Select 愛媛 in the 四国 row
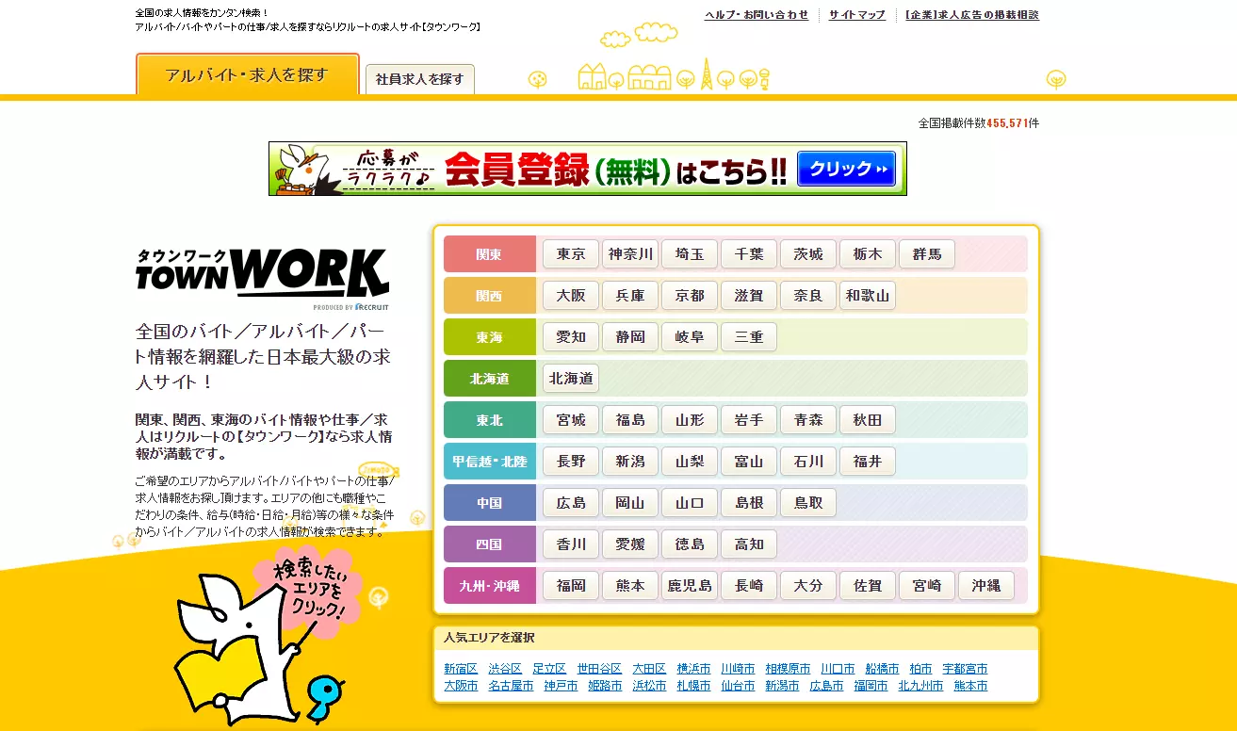This screenshot has height=731, width=1237. tap(630, 544)
